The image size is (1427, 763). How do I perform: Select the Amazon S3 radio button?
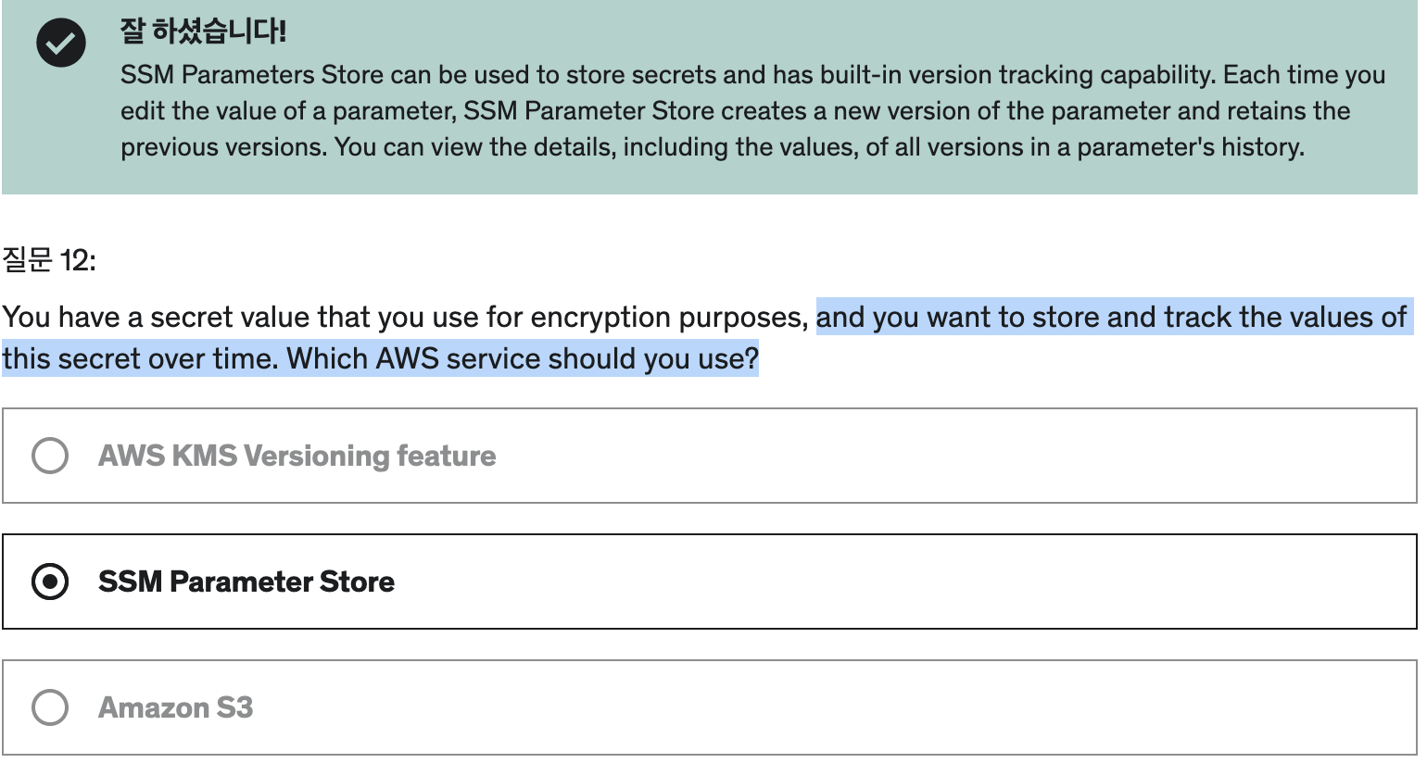point(50,707)
